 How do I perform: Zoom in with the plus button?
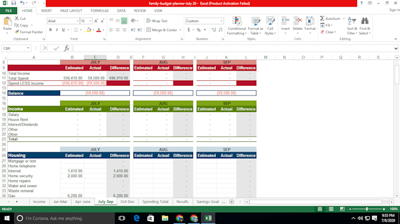(384, 209)
